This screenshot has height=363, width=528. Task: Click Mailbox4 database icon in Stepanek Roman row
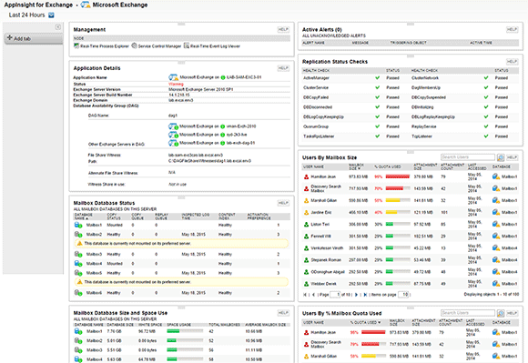click(x=495, y=260)
